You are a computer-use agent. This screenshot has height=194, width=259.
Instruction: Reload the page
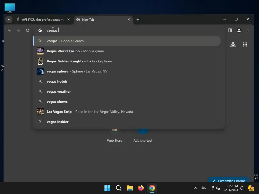tap(28, 30)
